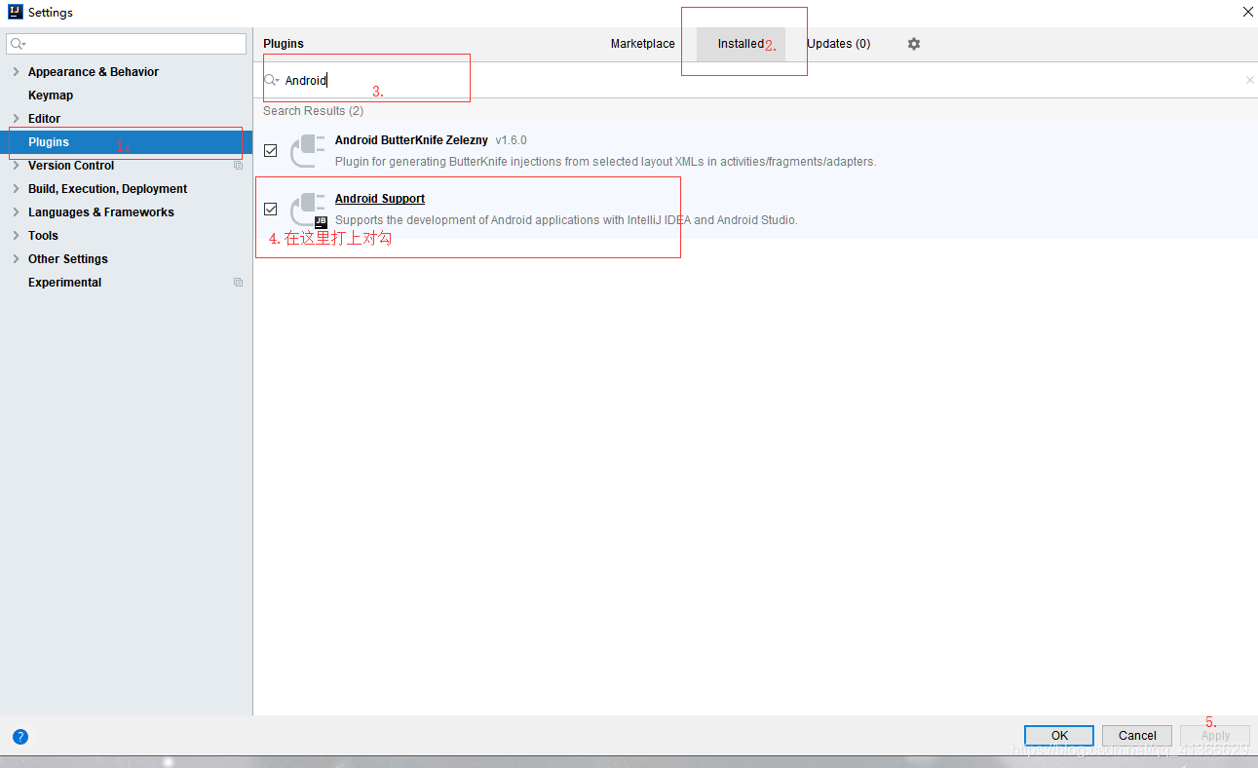Expand the Tools settings section
Image resolution: width=1258 pixels, height=768 pixels.
[16, 236]
